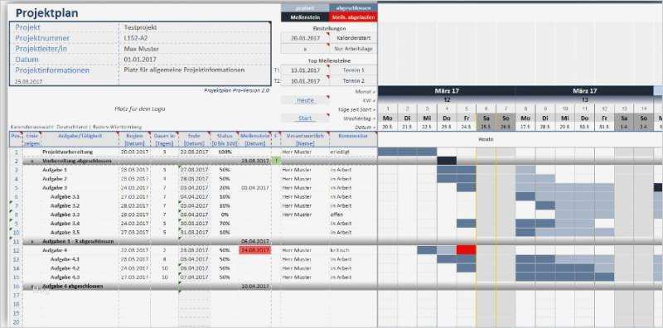Image resolution: width=663 pixels, height=328 pixels.
Task: Click the Status column header
Action: coord(225,139)
